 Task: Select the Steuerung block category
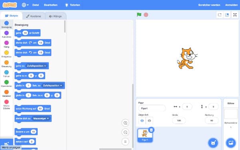click(x=6, y=64)
